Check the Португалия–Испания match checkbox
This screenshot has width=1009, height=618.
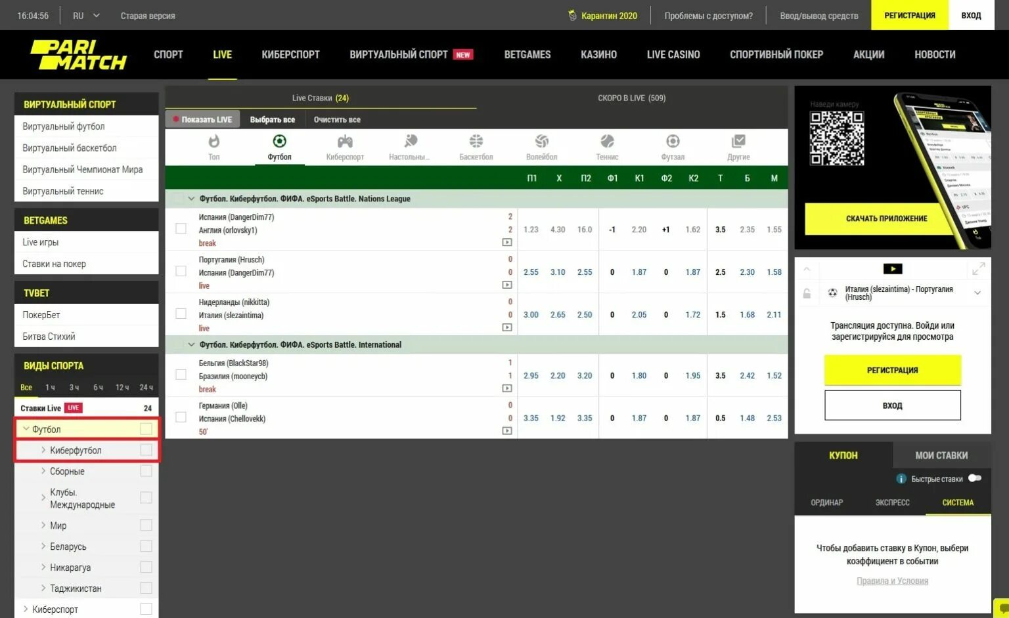pos(181,272)
